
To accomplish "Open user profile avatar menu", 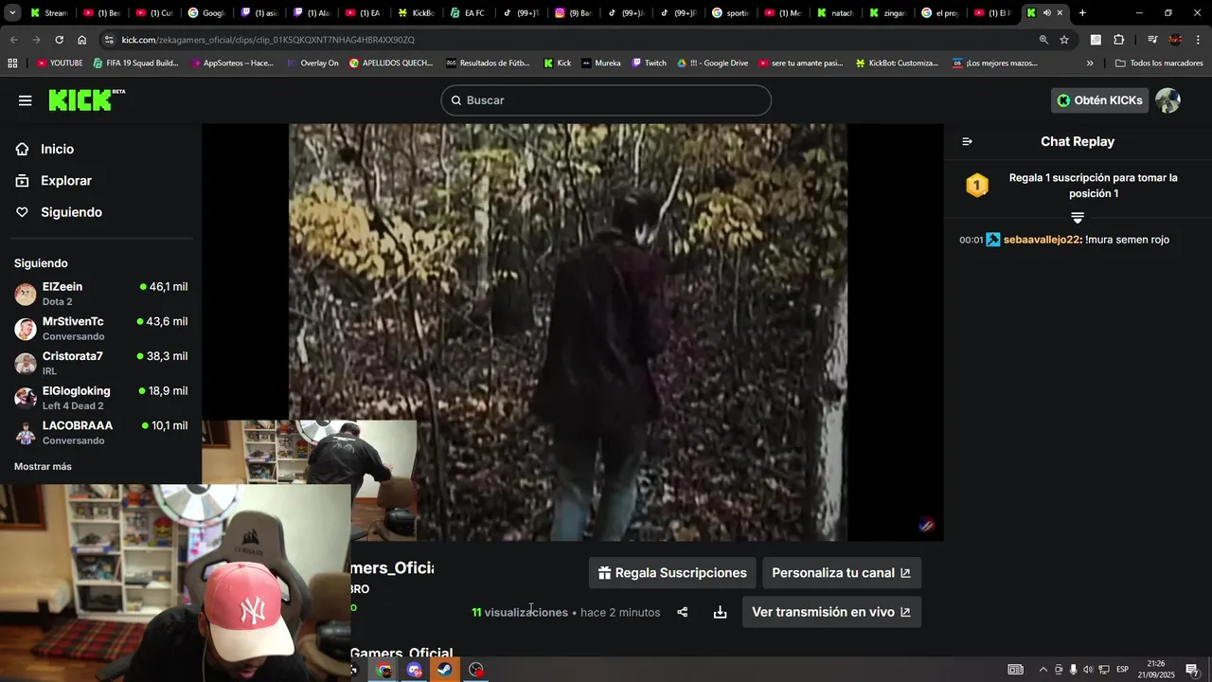I will (1167, 100).
